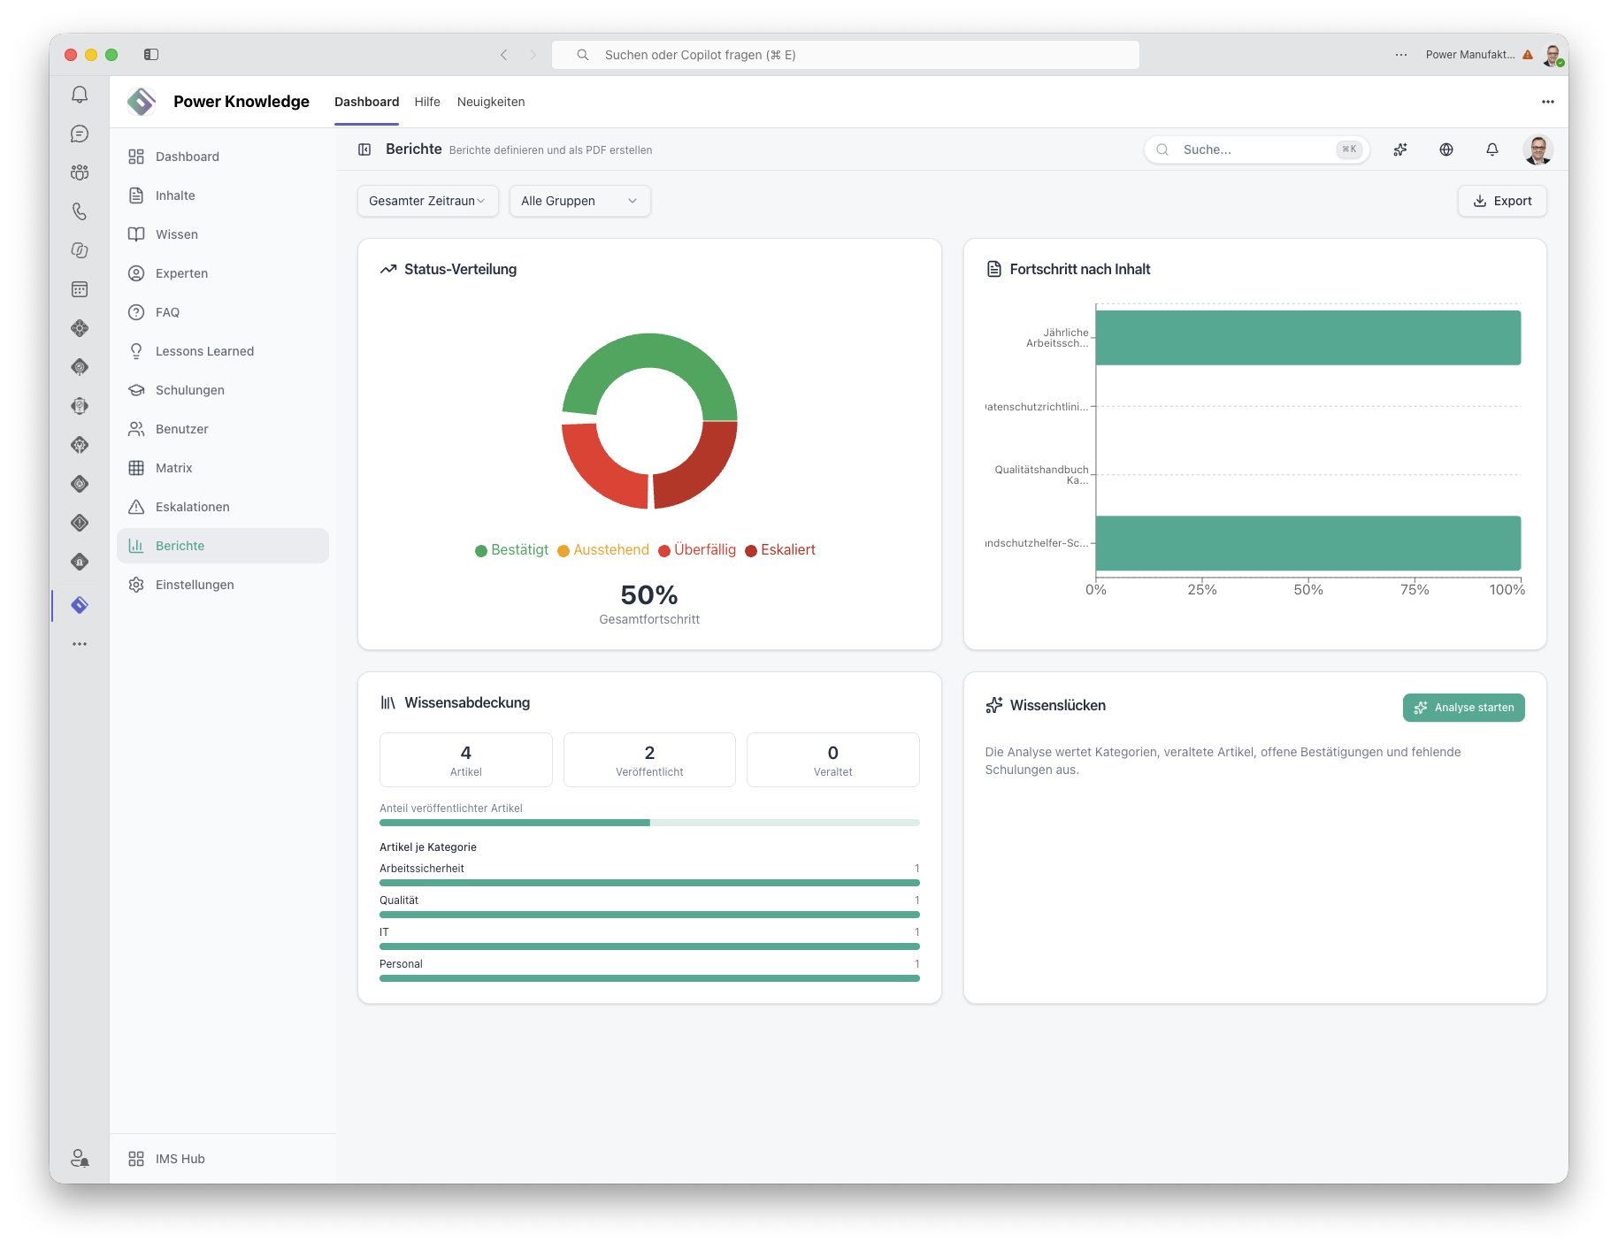Screen dimensions: 1618x1249
Task: Click the Jährliche Arbeitssch... chart bar
Action: (x=1308, y=338)
